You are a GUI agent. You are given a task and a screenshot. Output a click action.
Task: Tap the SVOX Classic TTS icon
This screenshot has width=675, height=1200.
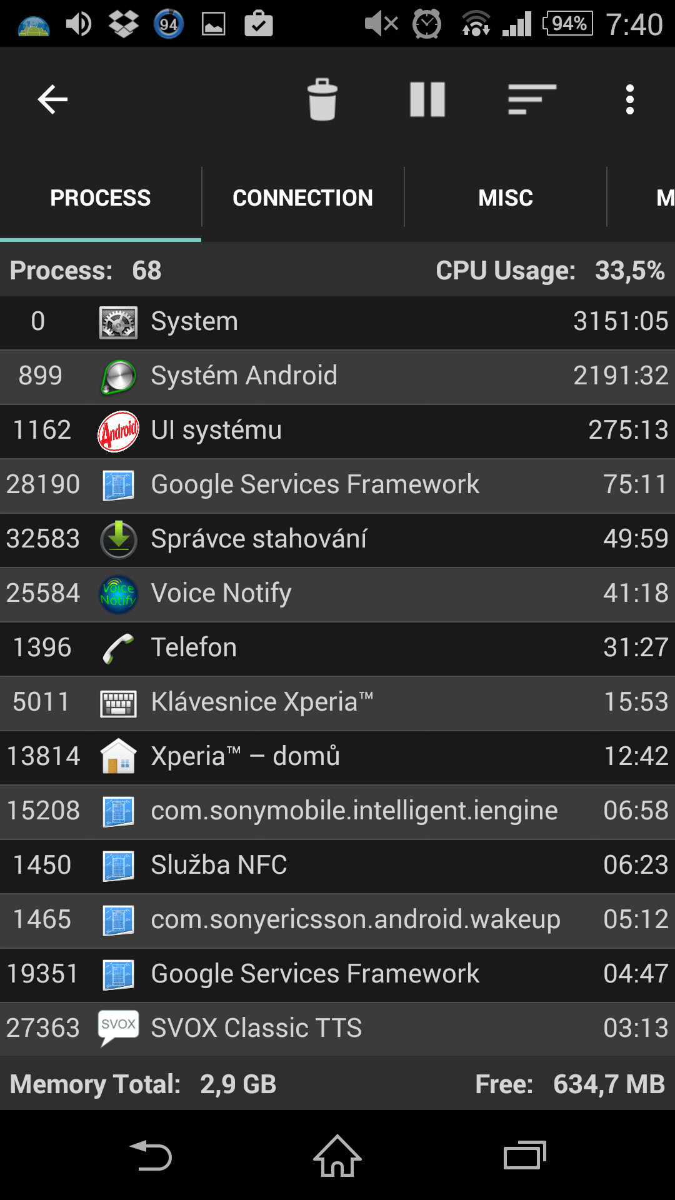tap(118, 1028)
